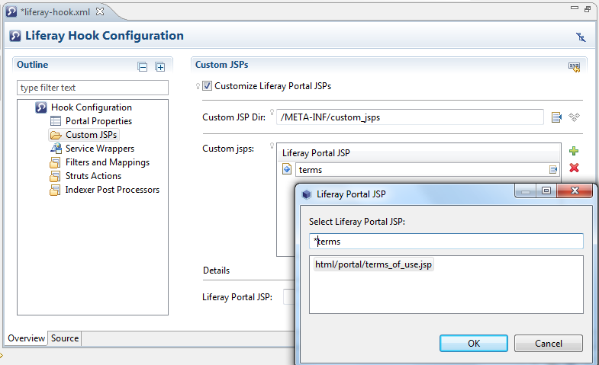Open Service Wrappers in outline
599x365 pixels.
pyautogui.click(x=100, y=149)
